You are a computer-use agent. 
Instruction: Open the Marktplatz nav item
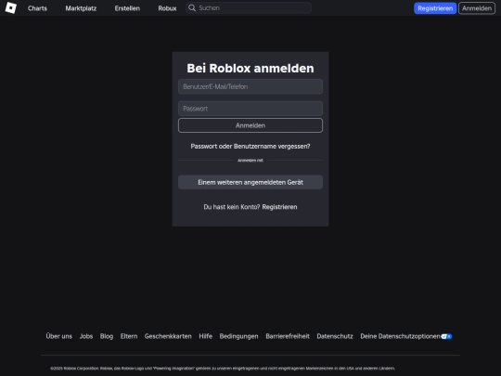(81, 8)
